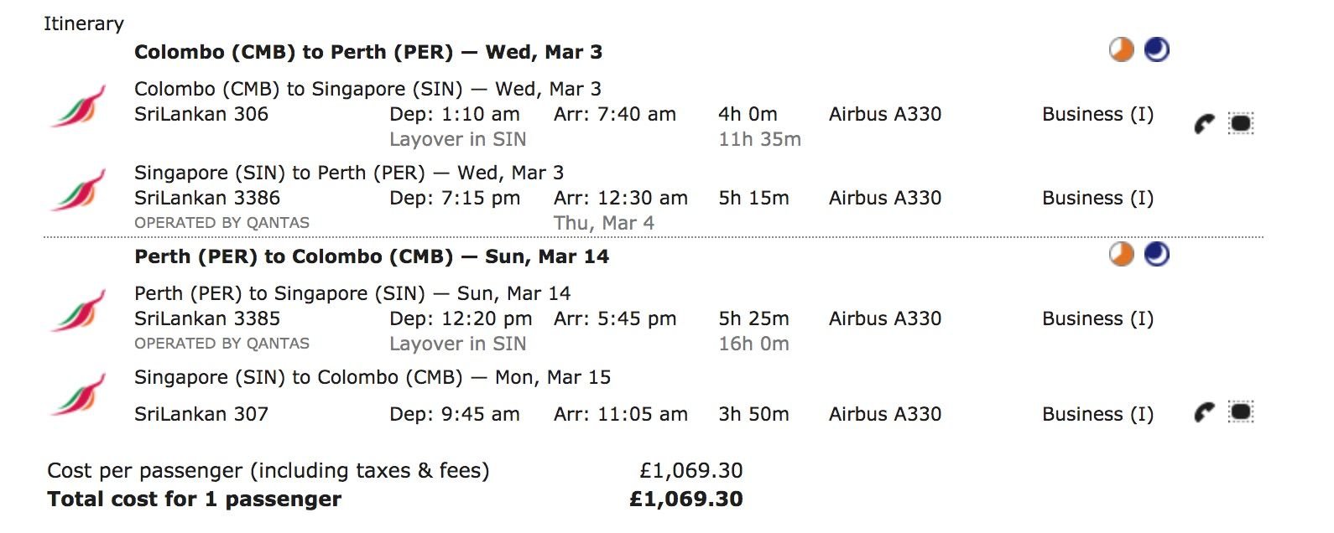1334x533 pixels.
Task: Click the SriLankan logo next to flight 306
Action: pyautogui.click(x=78, y=106)
